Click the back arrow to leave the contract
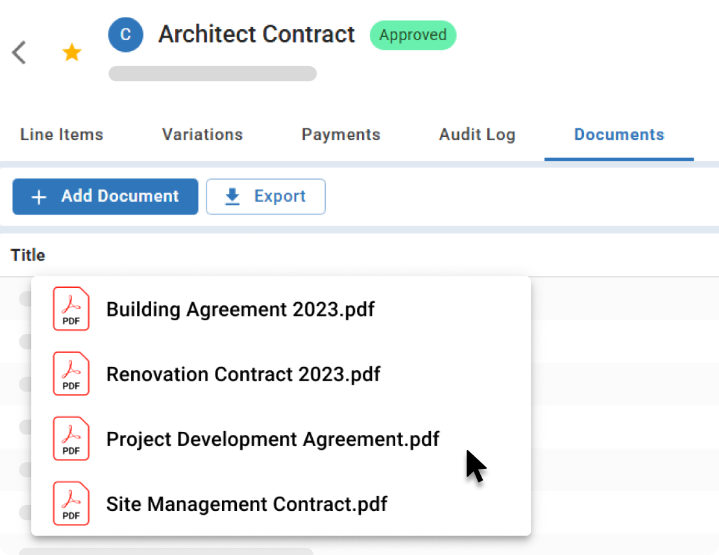 [18, 53]
